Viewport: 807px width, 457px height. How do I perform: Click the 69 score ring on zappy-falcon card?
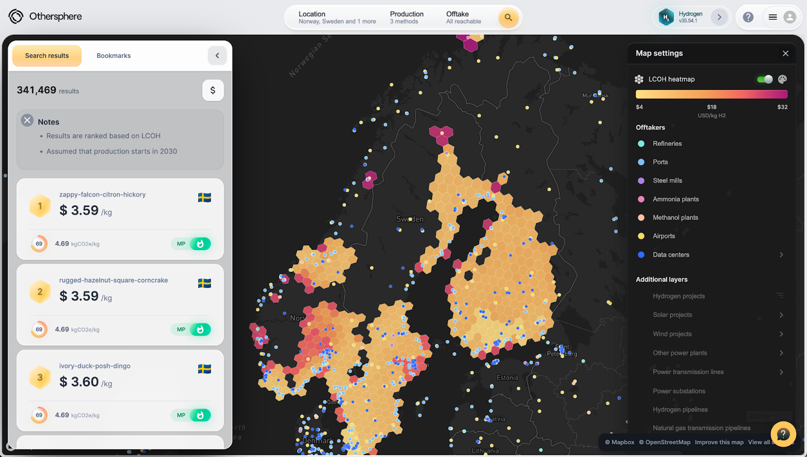tap(39, 244)
